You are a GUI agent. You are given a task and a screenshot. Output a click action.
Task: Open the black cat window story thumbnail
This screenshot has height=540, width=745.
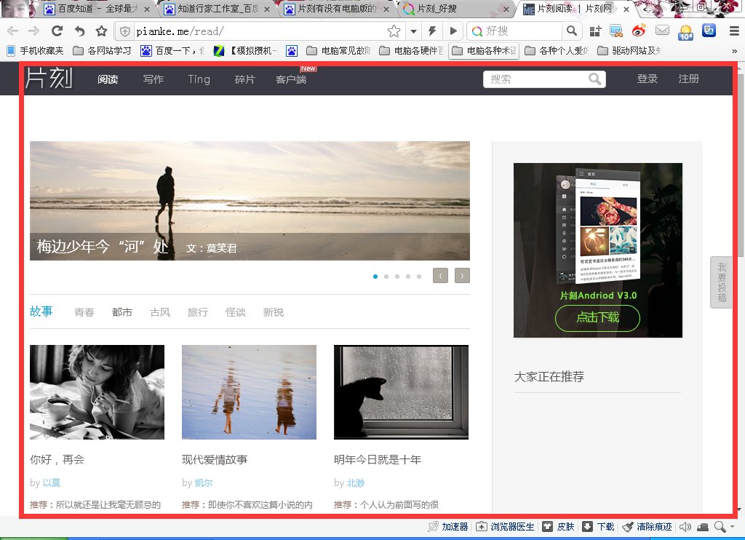click(401, 392)
